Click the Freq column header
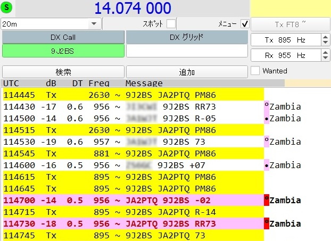 tap(99, 83)
